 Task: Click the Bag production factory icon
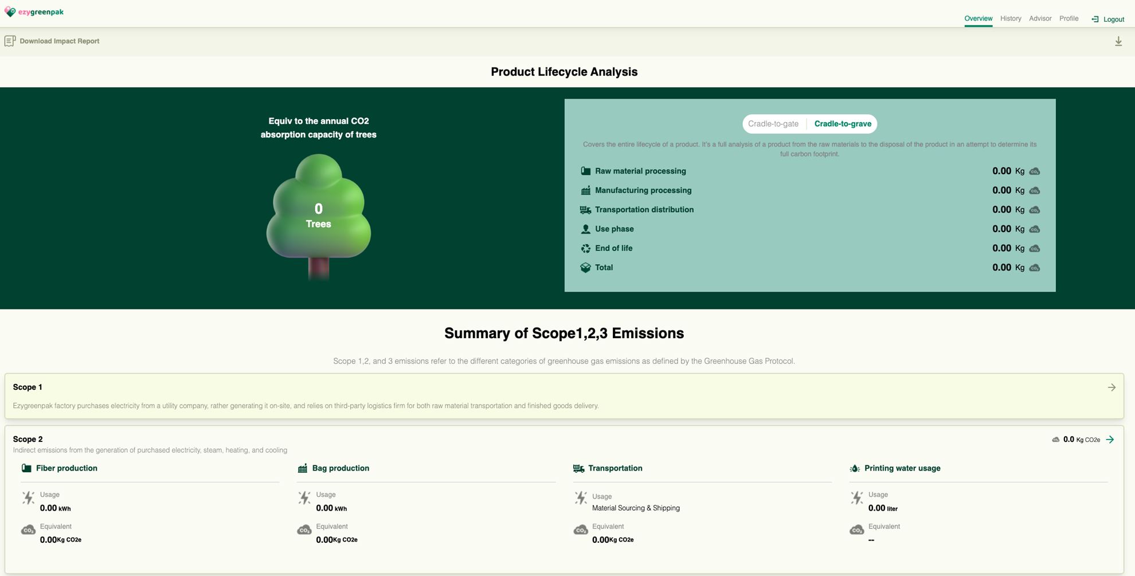(303, 468)
